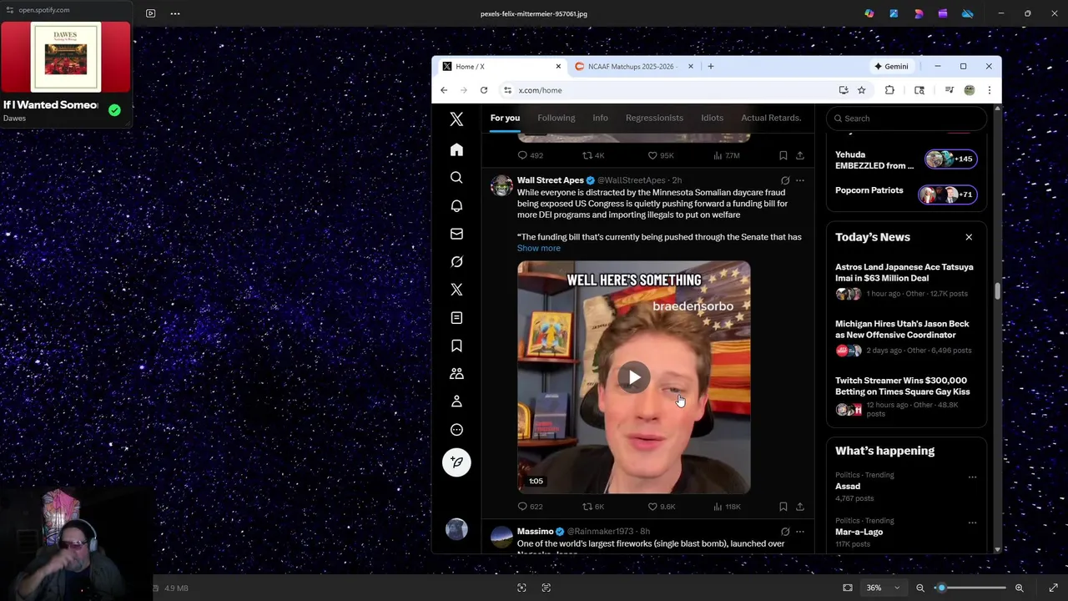1068x601 pixels.
Task: Open Explore search icon in X sidebar
Action: coord(456,178)
